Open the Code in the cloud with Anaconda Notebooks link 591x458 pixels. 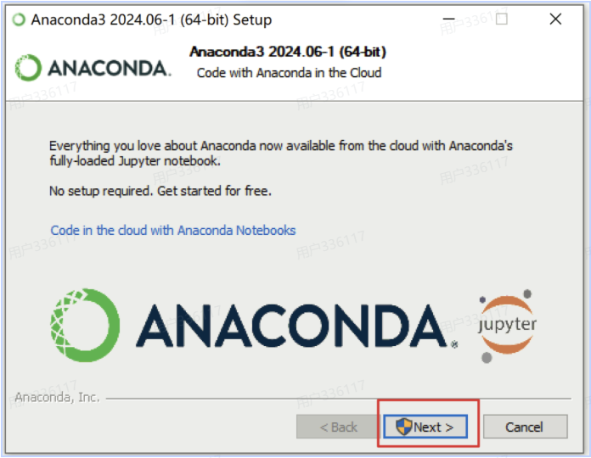click(173, 230)
